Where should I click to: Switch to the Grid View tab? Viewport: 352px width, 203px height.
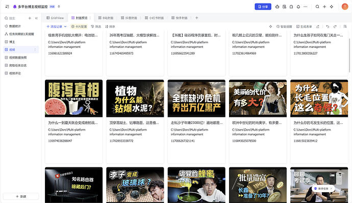click(x=55, y=18)
